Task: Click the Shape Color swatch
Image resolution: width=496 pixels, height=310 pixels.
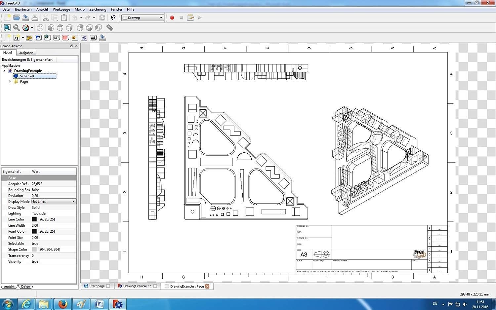Action: (34, 250)
